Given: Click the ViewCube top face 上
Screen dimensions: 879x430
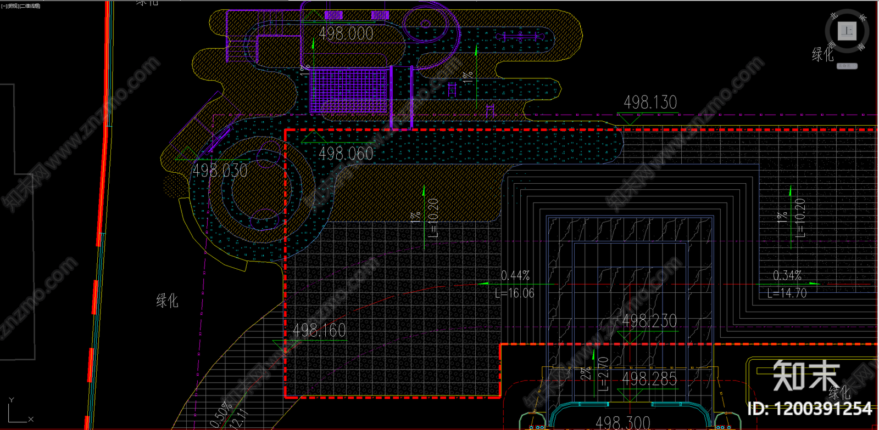Looking at the screenshot, I should coord(847,31).
